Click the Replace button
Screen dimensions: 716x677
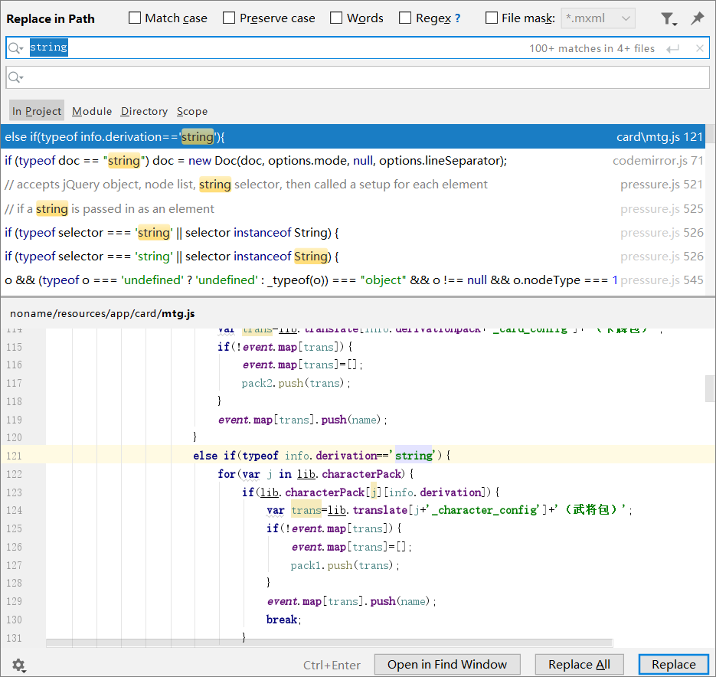[674, 664]
